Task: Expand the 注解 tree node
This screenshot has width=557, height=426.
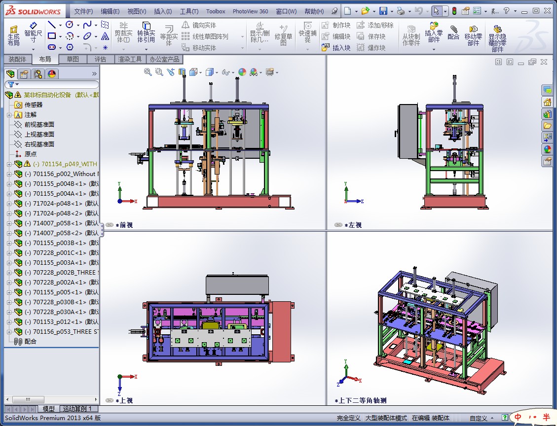Action: [x=9, y=115]
